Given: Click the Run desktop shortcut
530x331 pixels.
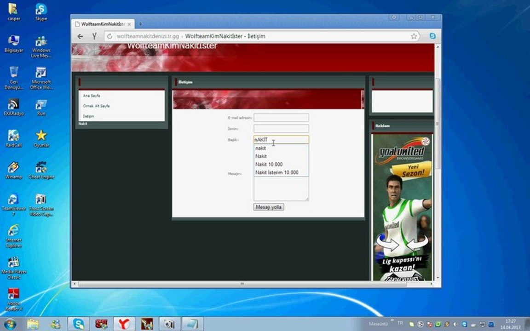Looking at the screenshot, I should [x=41, y=107].
